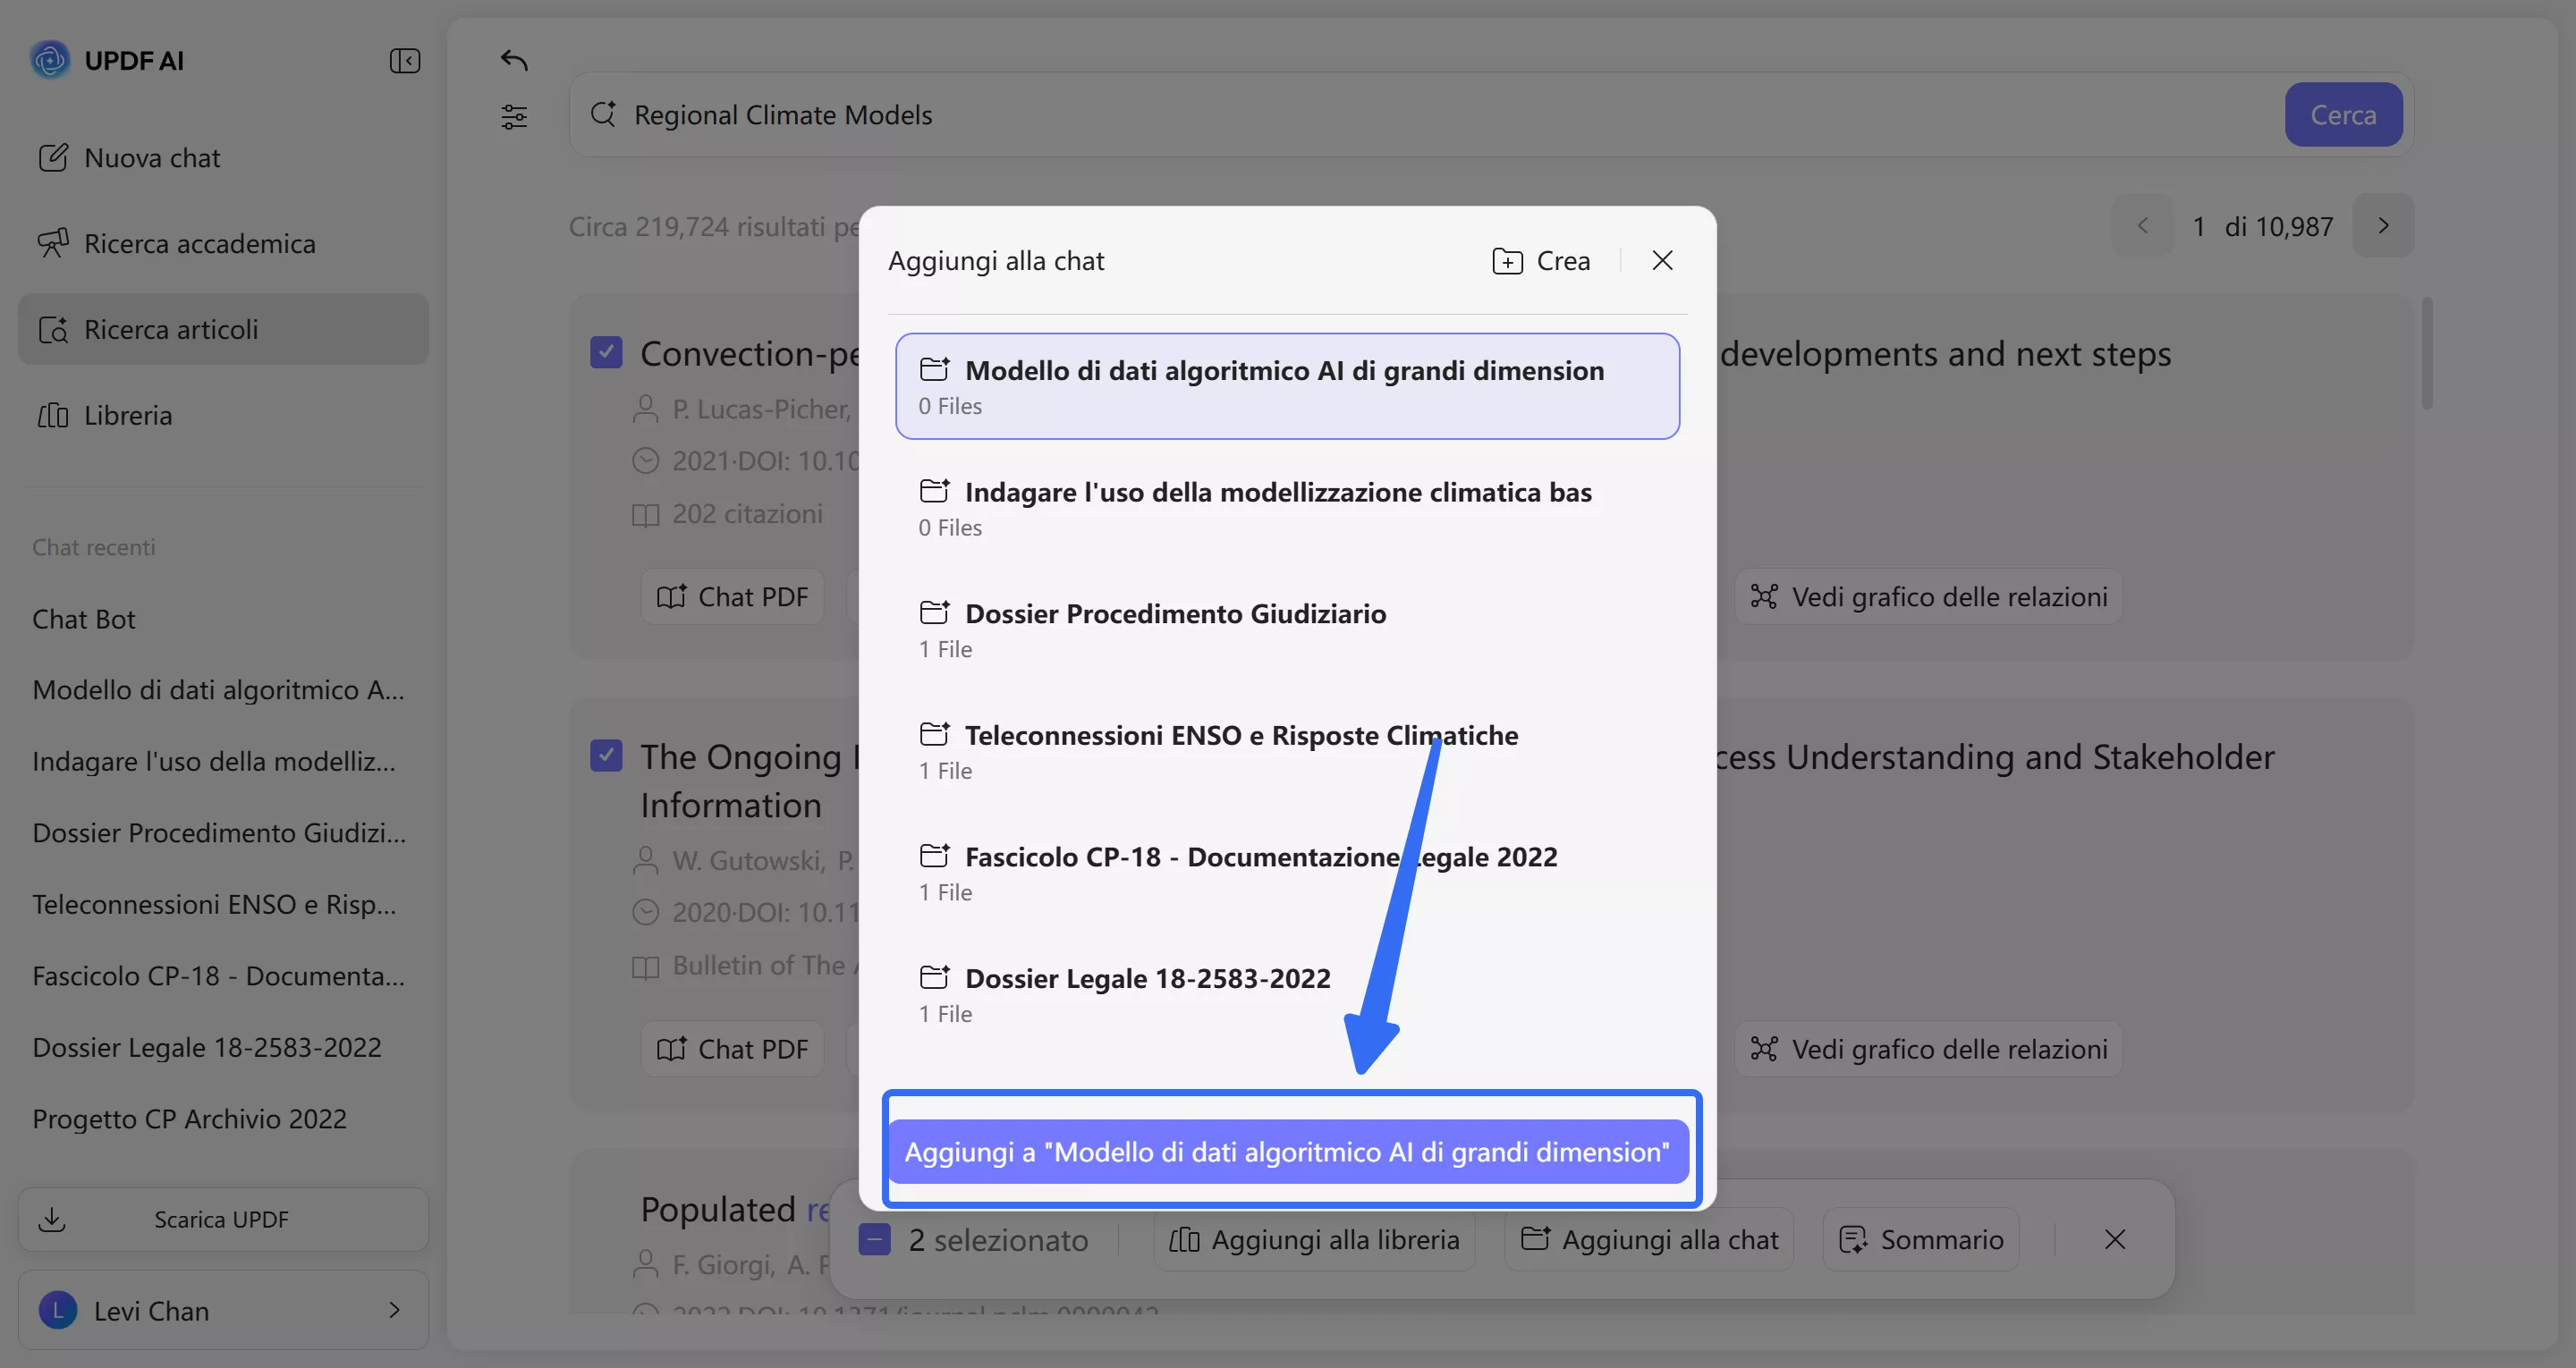Go to next results page
The width and height of the screenshot is (2576, 1368).
click(2383, 225)
